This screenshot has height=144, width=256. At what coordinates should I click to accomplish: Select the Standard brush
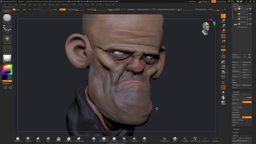tap(28, 139)
